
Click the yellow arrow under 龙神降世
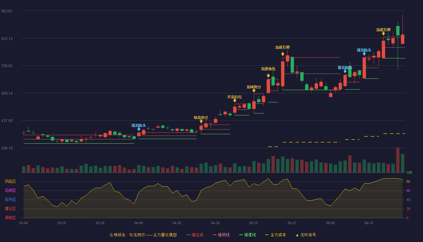254,91
